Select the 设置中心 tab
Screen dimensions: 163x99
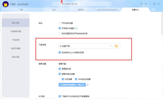(x=135, y=10)
